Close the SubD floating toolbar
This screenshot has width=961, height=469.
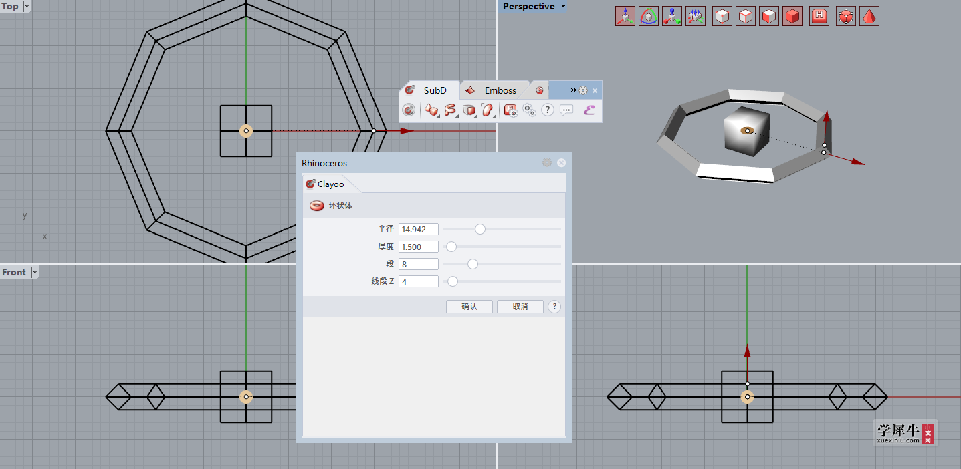coord(595,90)
